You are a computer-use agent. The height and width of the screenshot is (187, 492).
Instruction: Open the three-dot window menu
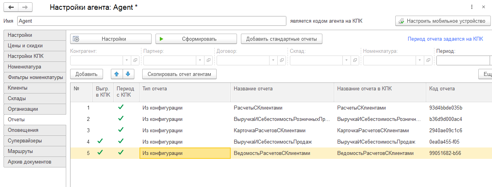pyautogui.click(x=471, y=7)
